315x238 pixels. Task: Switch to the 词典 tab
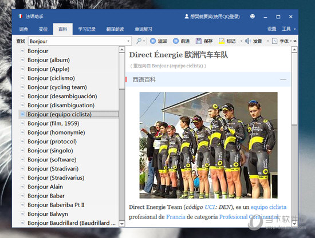click(x=23, y=29)
